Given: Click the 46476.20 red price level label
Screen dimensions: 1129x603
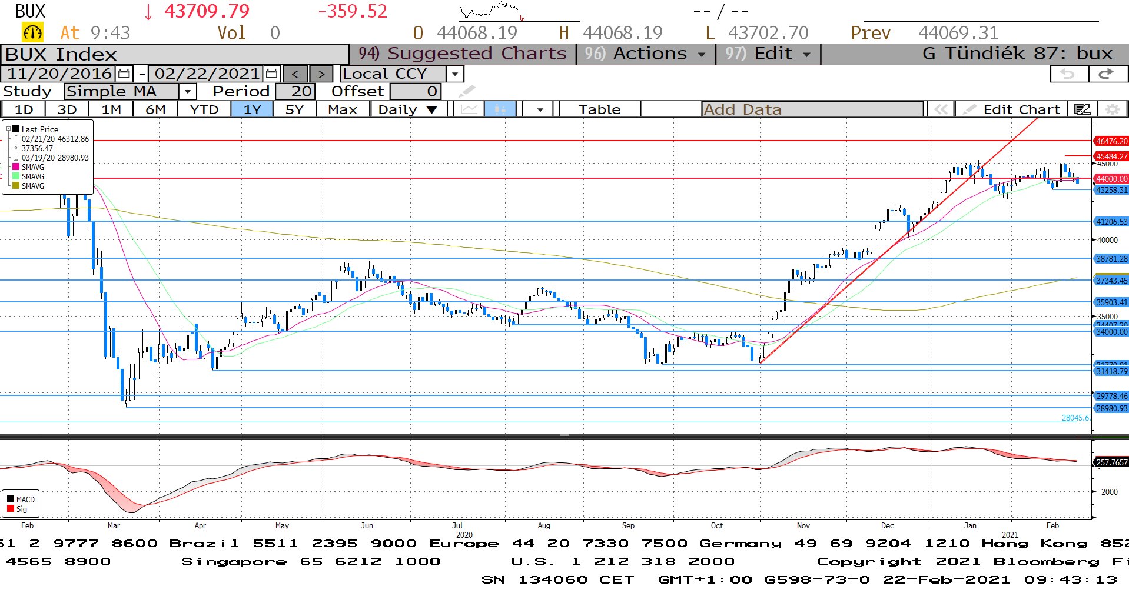Looking at the screenshot, I should (1111, 141).
